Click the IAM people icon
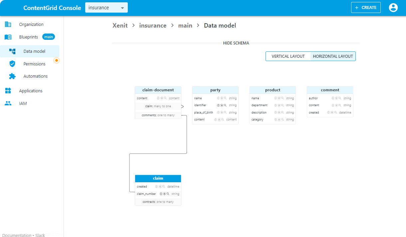This screenshot has width=406, height=237. (x=8, y=103)
